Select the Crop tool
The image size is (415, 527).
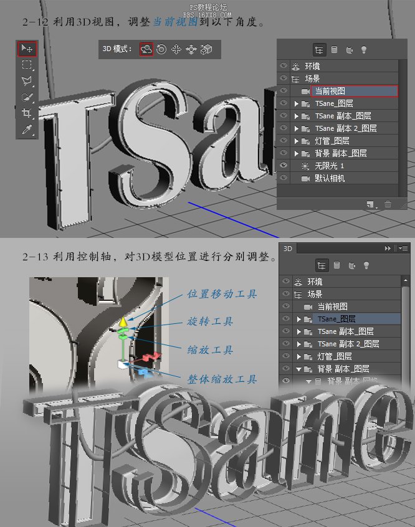[27, 113]
